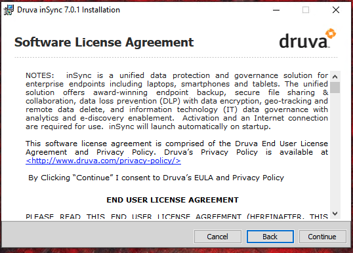Cancel the Druva inSync installation
The width and height of the screenshot is (353, 253).
(217, 237)
